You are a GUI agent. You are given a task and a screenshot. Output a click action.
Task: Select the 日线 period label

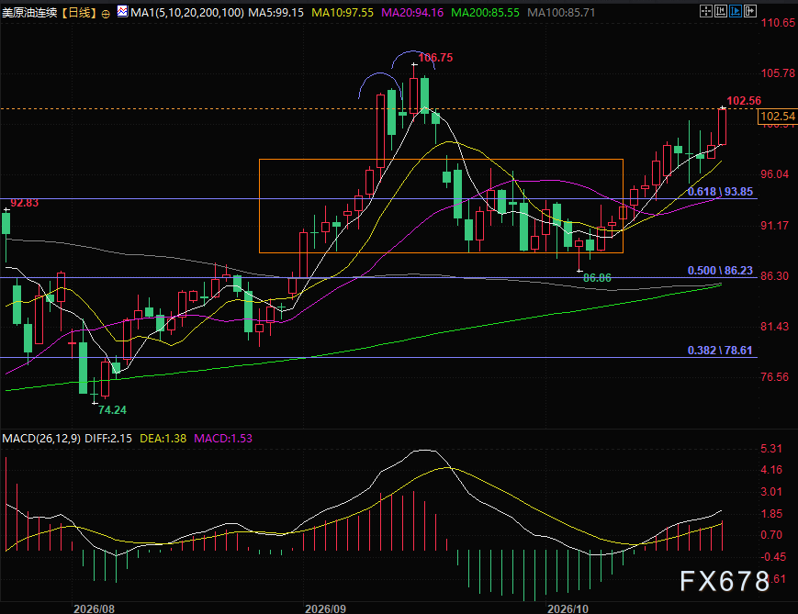click(79, 13)
